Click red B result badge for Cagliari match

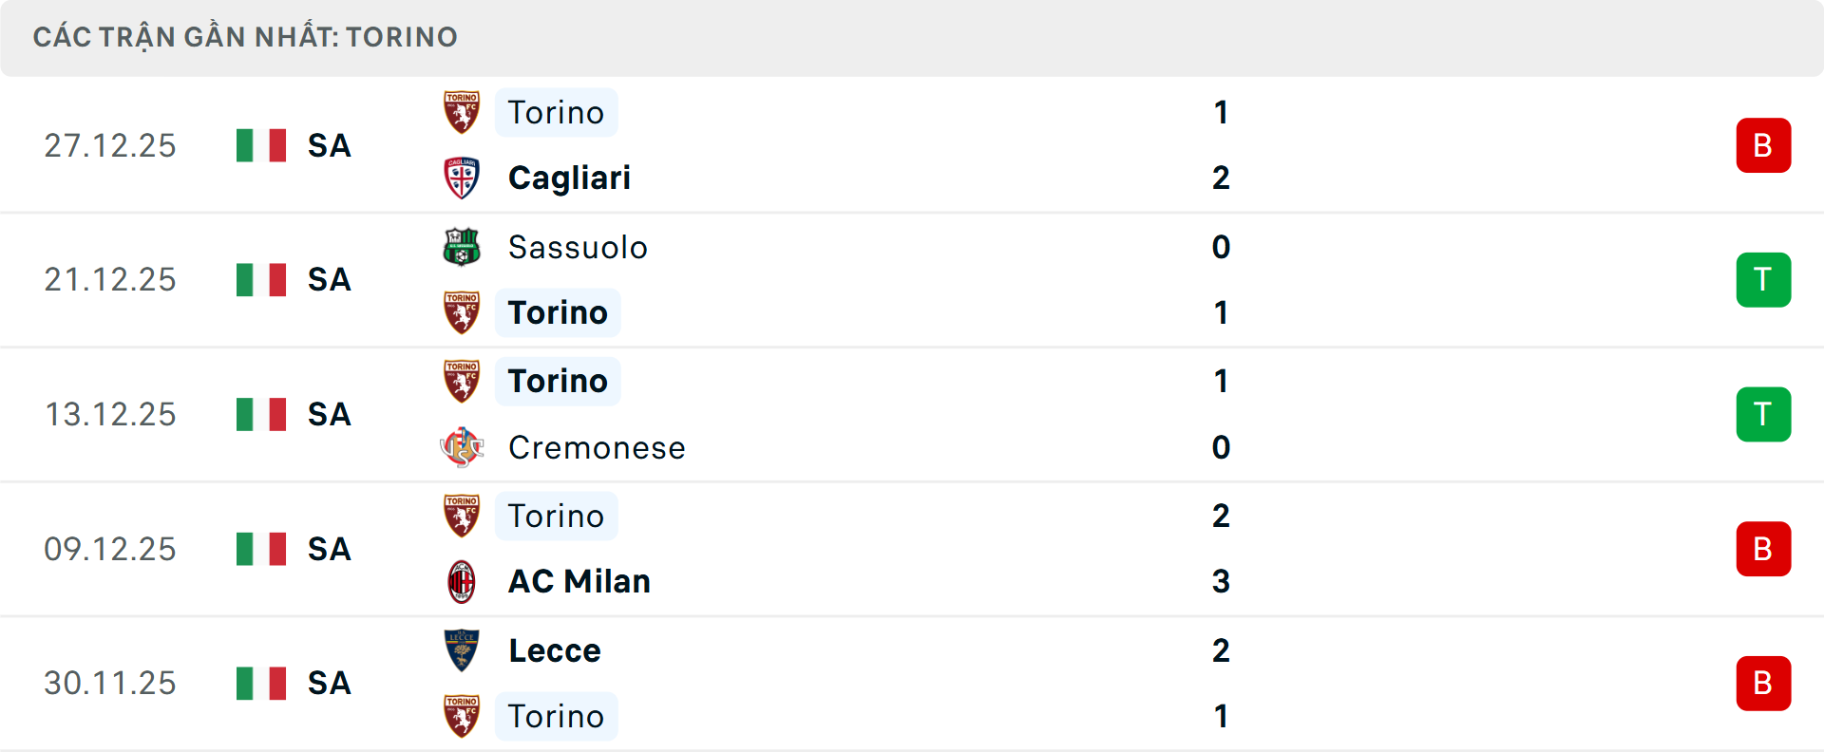point(1763,145)
